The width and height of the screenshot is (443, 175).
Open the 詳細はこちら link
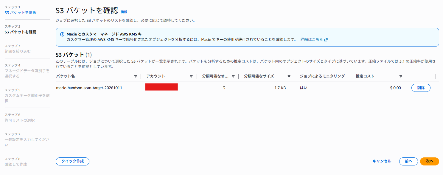point(312,40)
